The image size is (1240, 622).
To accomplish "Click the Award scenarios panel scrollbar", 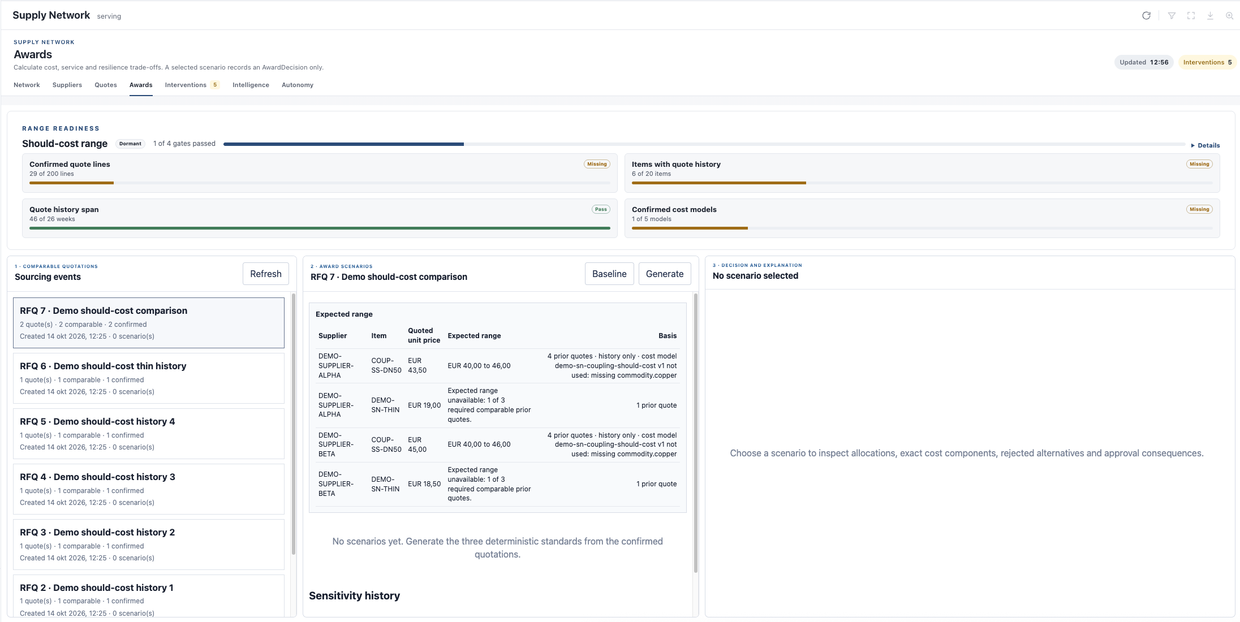I will click(x=696, y=433).
